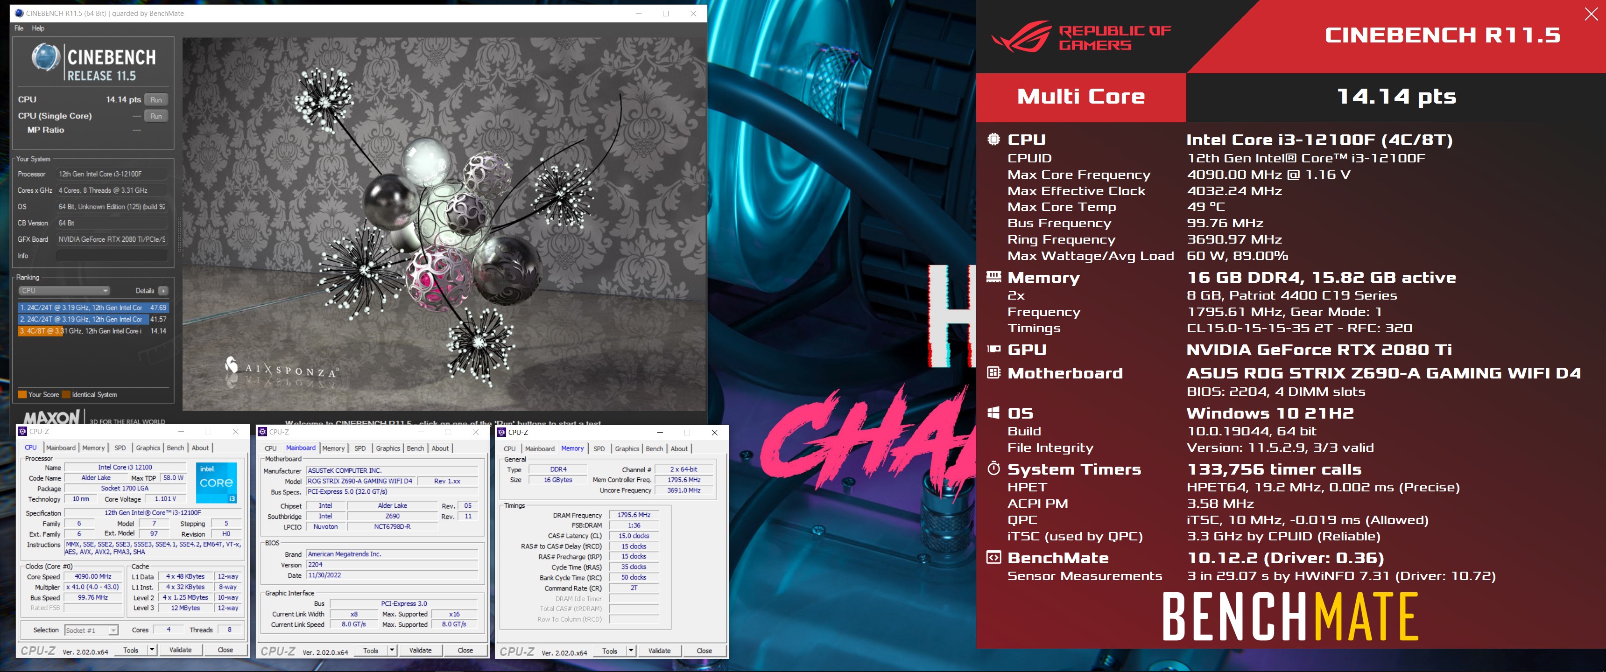Viewport: 1606px width, 672px height.
Task: Switch to CPU tab in CPU-Z Mainboard window
Action: 271,448
